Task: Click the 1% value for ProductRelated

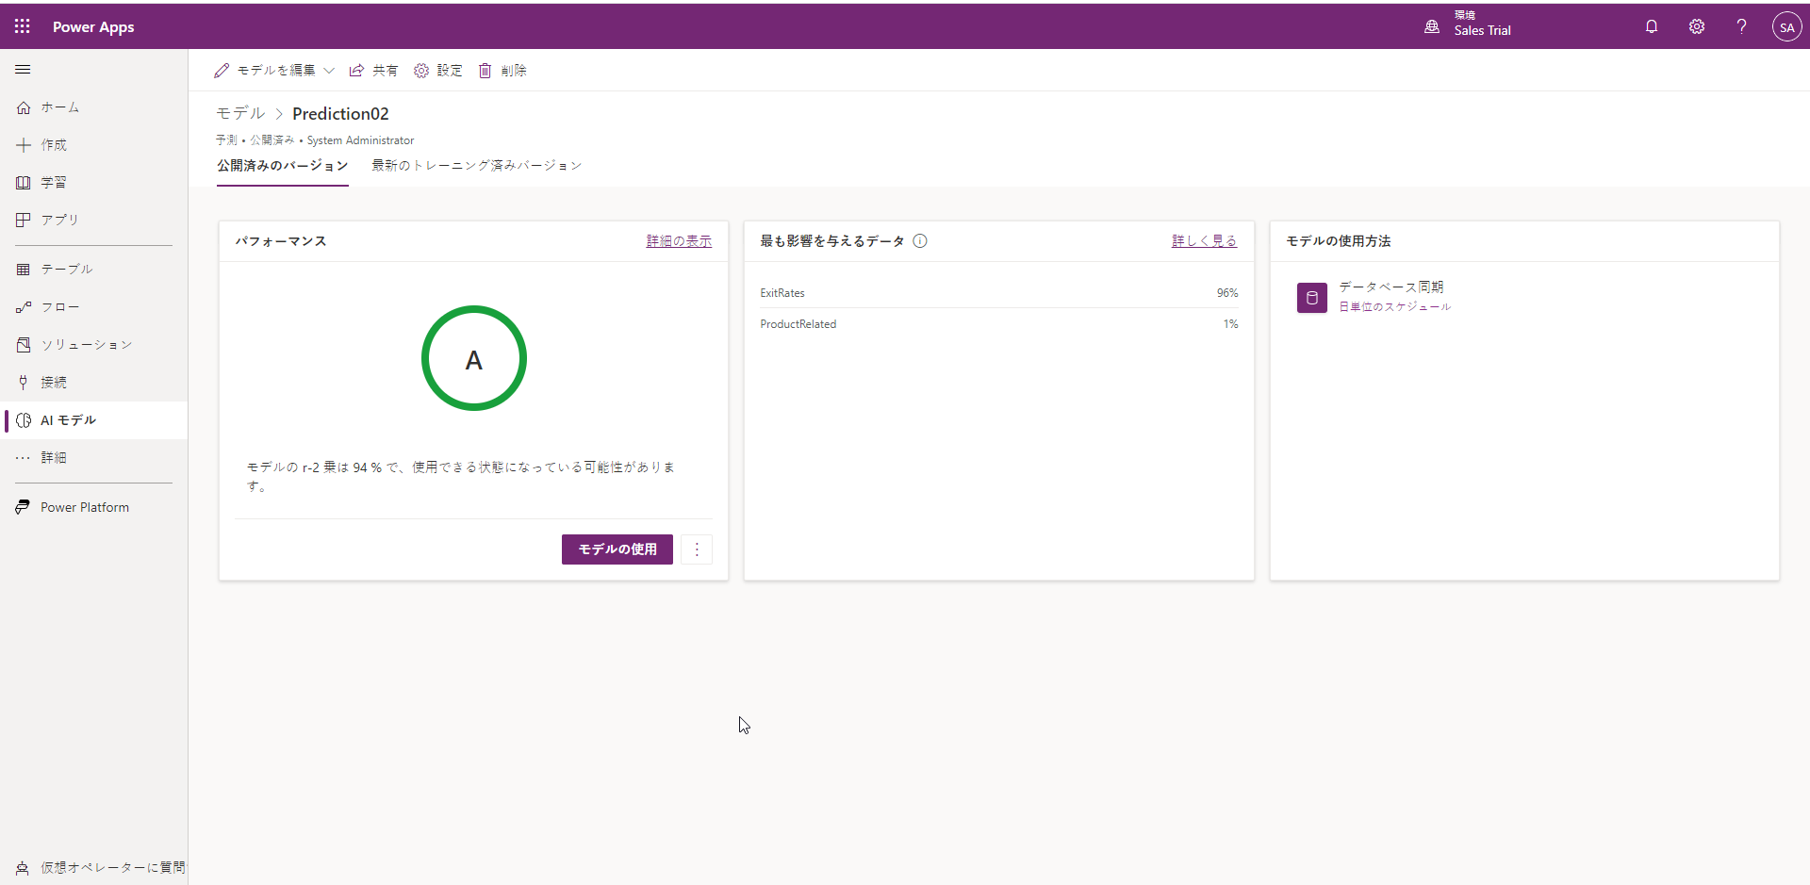Action: click(1231, 324)
